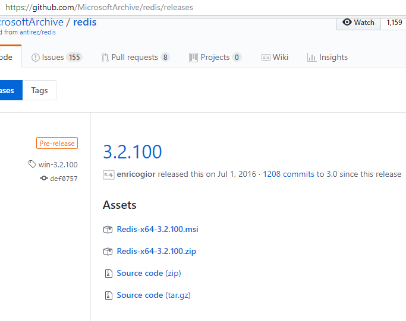Click the Pull requests count badge 8

(x=165, y=58)
